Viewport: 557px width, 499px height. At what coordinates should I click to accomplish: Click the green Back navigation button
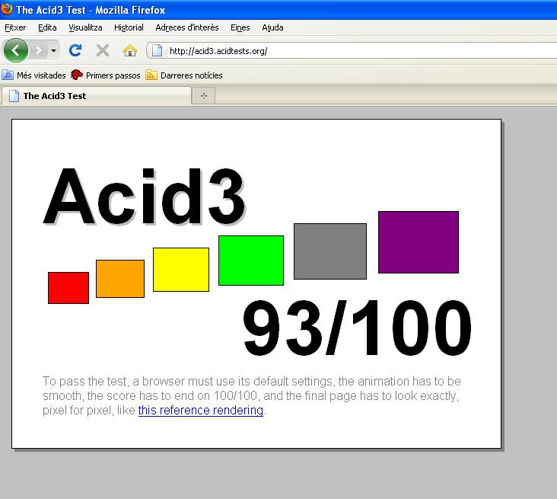point(16,50)
